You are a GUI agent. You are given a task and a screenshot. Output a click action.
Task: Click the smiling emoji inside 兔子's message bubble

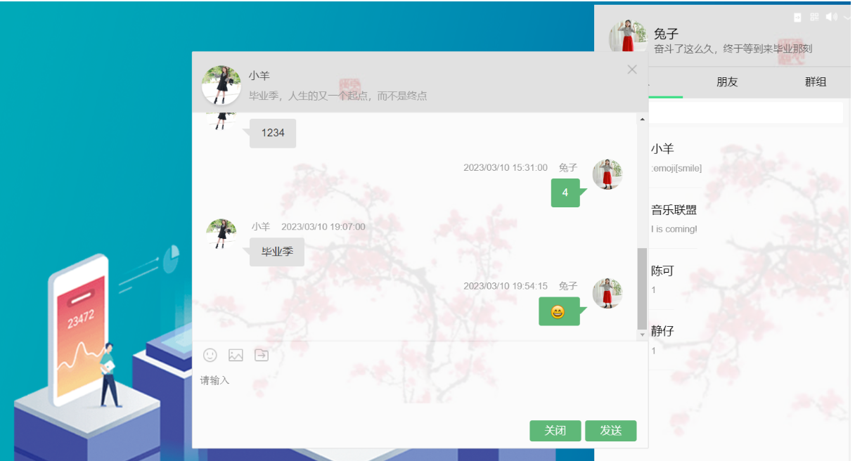click(559, 311)
